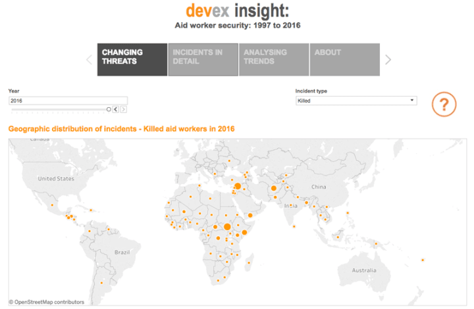Click the lone Pacific island incident dot
The image size is (474, 309).
click(423, 260)
